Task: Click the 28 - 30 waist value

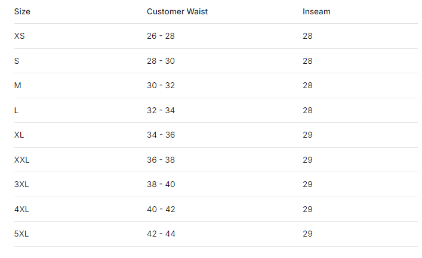Action: [x=161, y=61]
